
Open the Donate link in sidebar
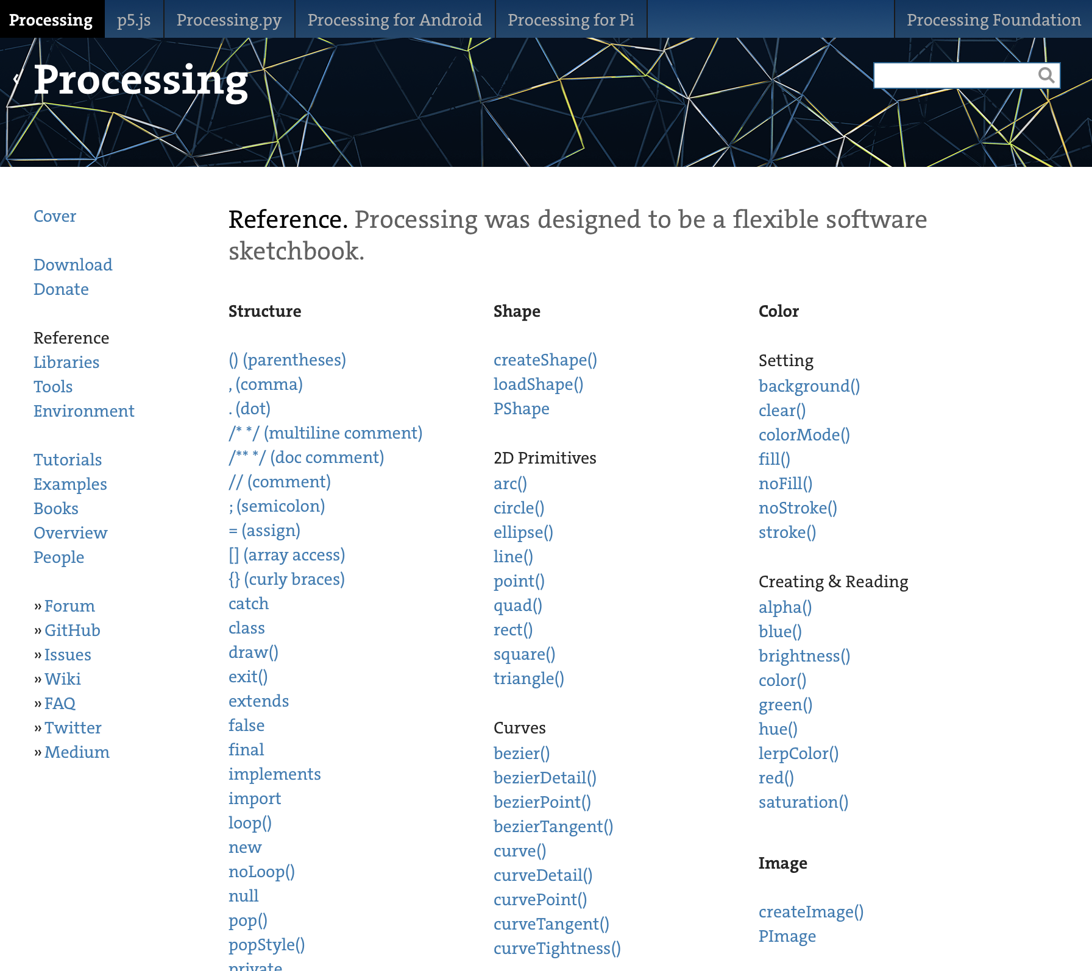61,289
